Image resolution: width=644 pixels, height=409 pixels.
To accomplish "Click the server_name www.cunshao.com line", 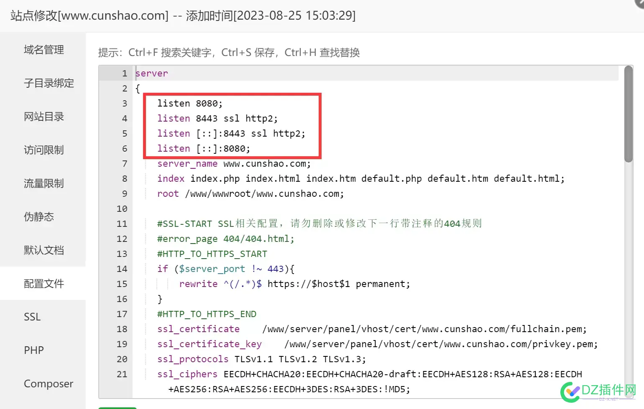I will point(234,164).
